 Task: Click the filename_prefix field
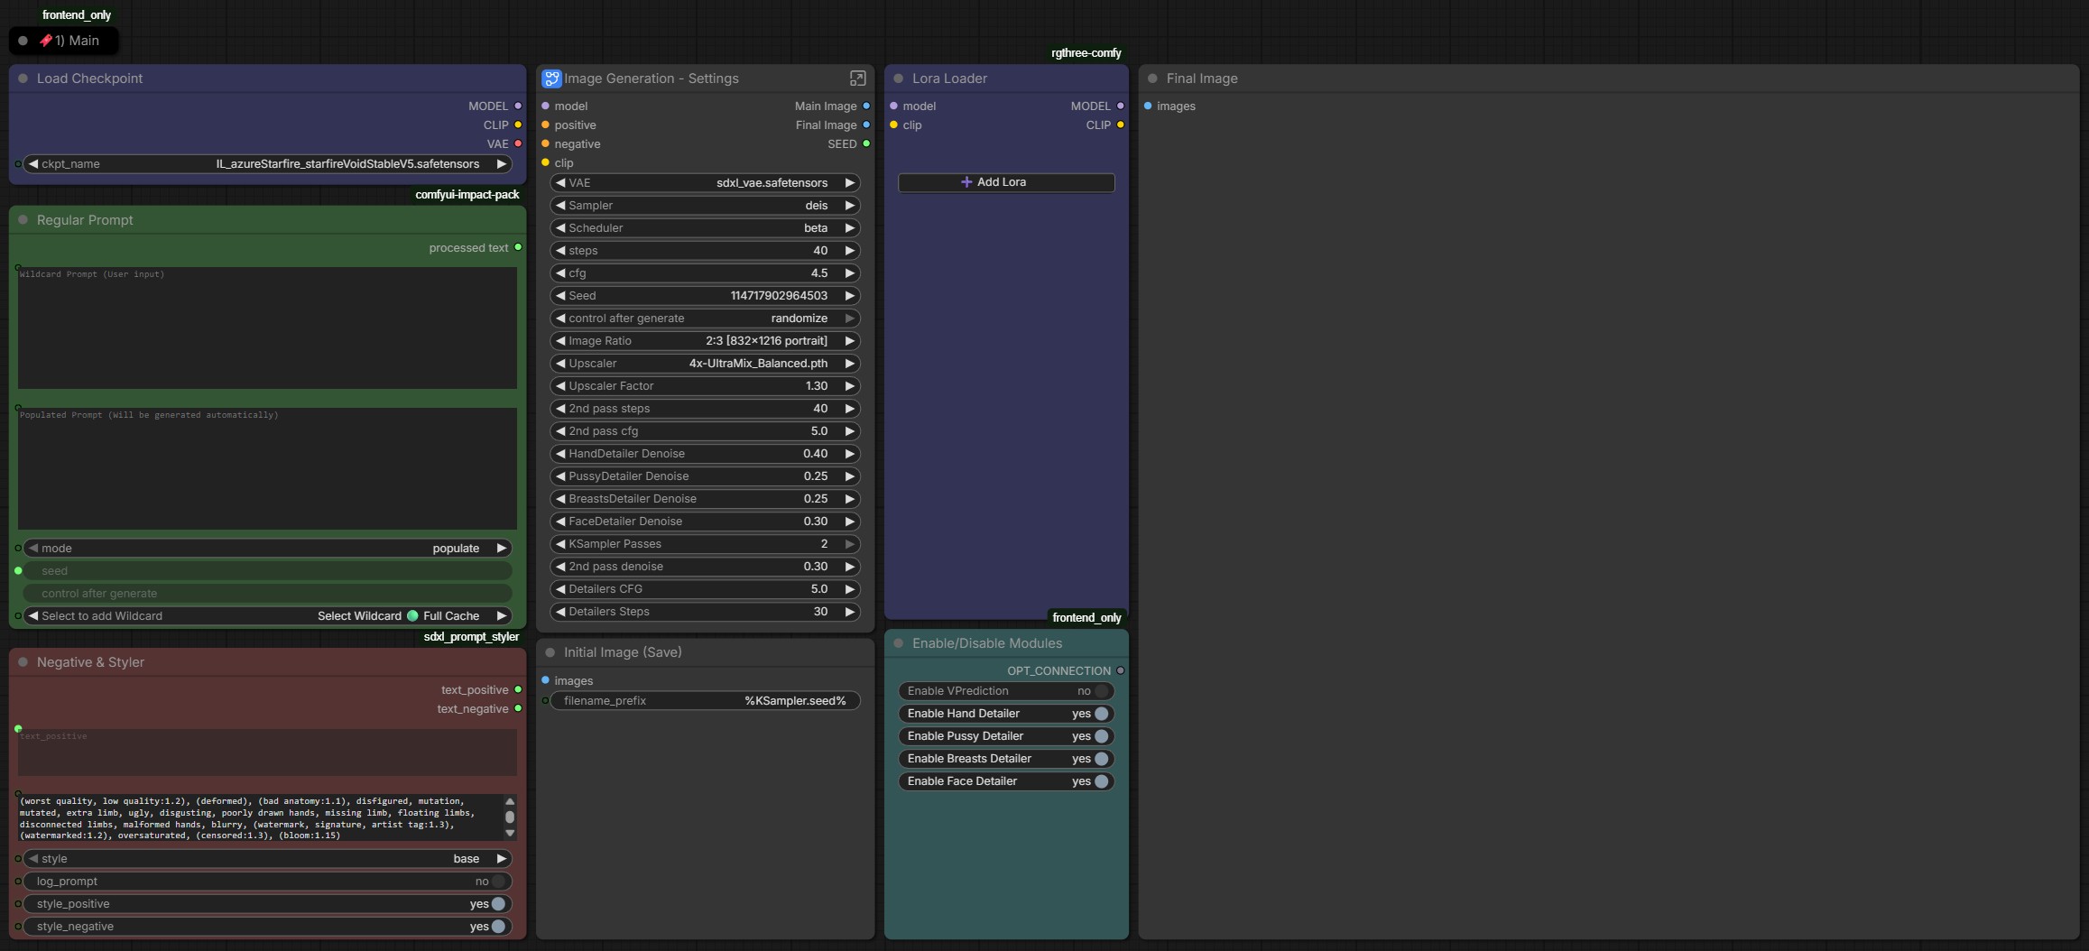[705, 701]
